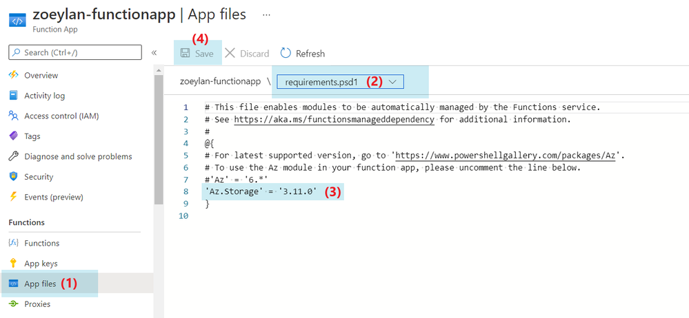Image resolution: width=689 pixels, height=318 pixels.
Task: Click 'To use the Az module' comment line
Action: pos(393,167)
